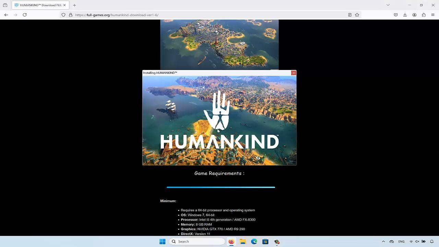The width and height of the screenshot is (439, 247).
Task: Click the DirectX Version 11 line
Action: coord(195,234)
